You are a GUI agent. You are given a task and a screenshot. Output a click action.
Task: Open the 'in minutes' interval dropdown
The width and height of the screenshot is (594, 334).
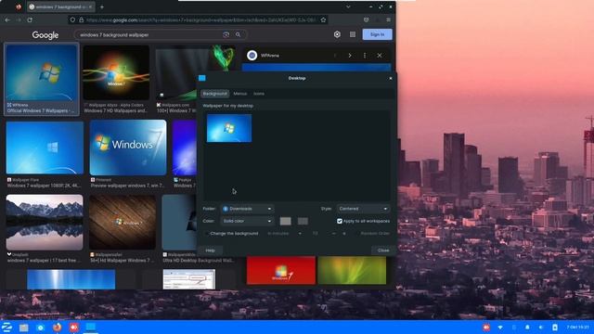285,234
